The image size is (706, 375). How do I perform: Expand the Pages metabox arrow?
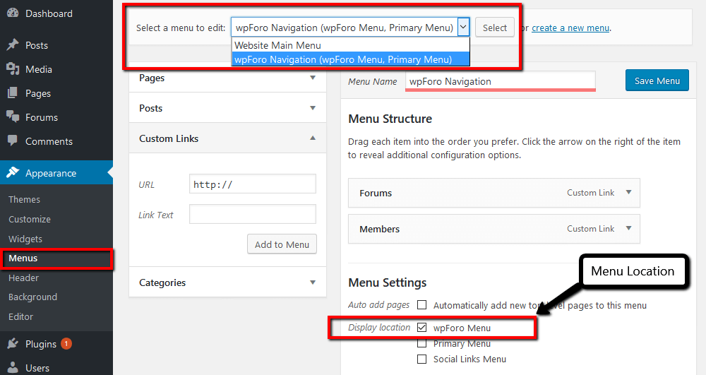click(313, 78)
